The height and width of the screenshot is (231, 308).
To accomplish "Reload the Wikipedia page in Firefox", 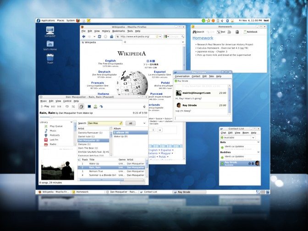I will (99, 37).
